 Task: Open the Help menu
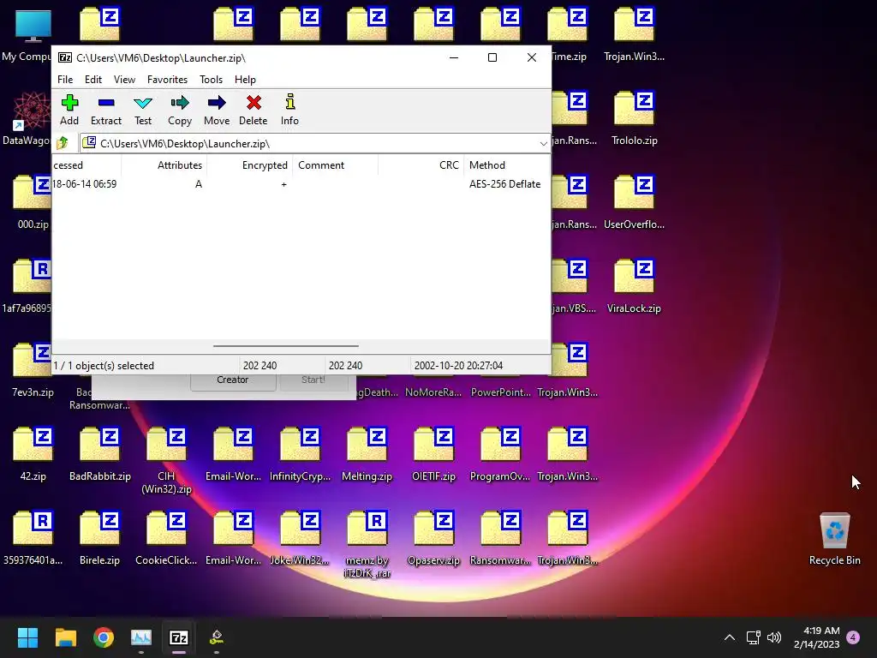click(x=245, y=80)
